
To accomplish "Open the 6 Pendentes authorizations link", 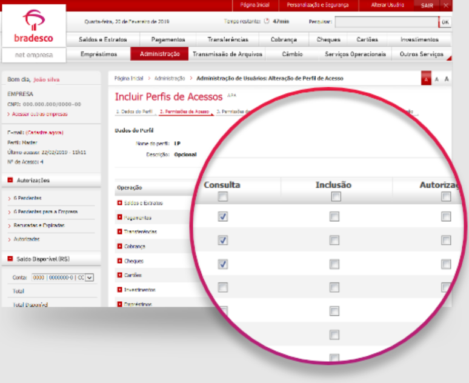I will pos(27,198).
